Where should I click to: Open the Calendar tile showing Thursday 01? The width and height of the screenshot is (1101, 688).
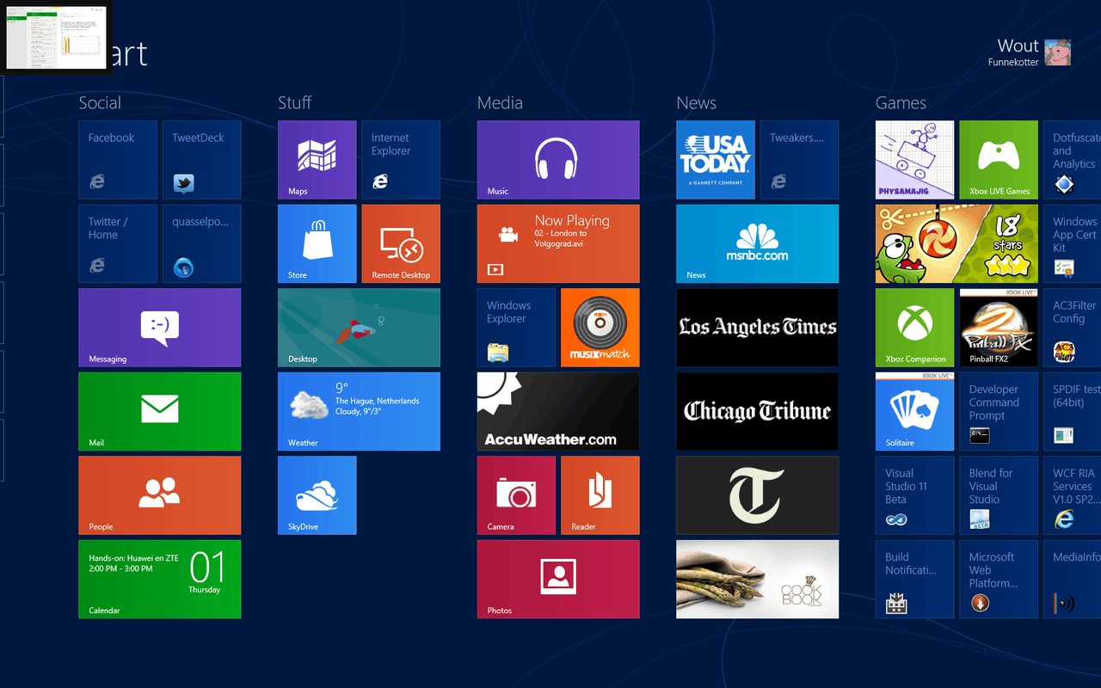tap(160, 579)
